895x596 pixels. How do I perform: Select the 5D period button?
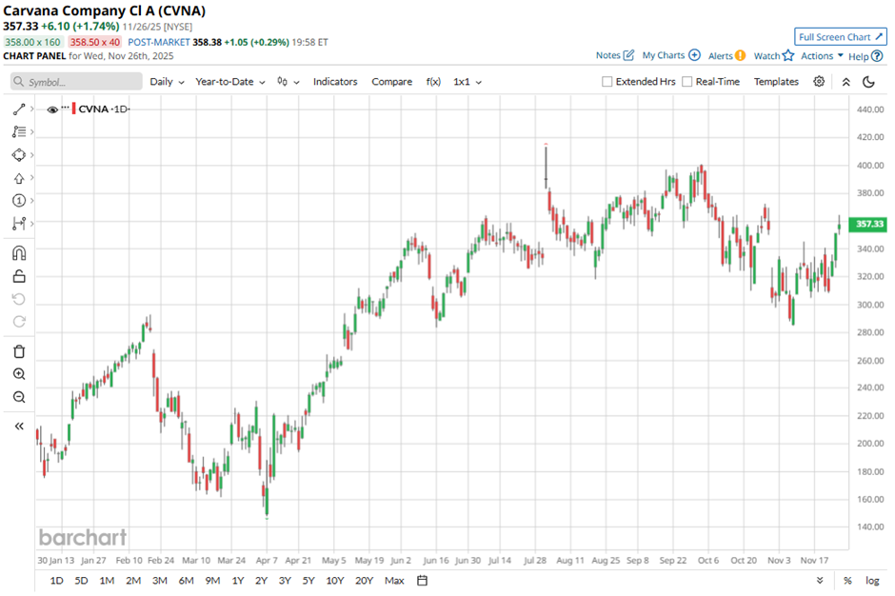(x=81, y=581)
